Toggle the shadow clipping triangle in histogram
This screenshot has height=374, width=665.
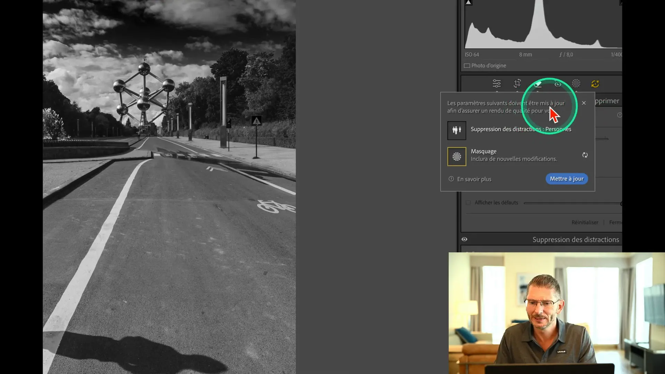point(468,2)
